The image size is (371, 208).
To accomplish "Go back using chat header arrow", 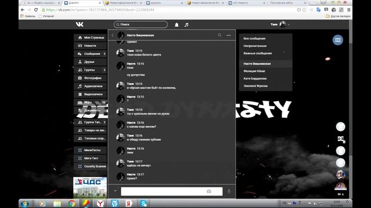I will click(x=112, y=35).
